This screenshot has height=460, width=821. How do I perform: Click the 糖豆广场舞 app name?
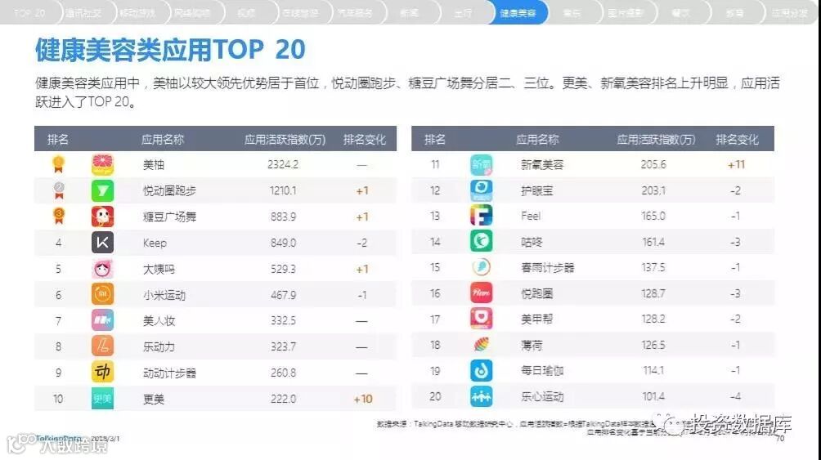coord(169,217)
